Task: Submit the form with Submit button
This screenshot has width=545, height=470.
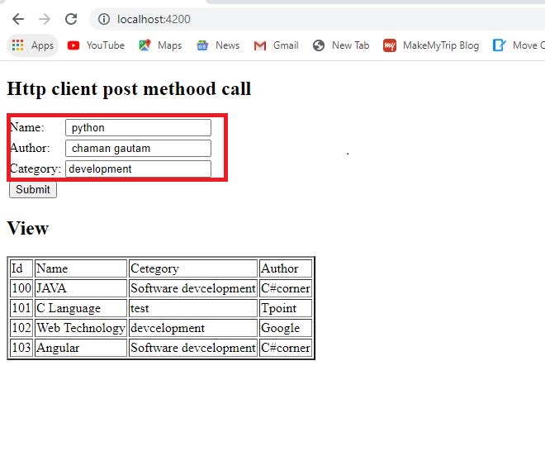Action: [x=33, y=190]
